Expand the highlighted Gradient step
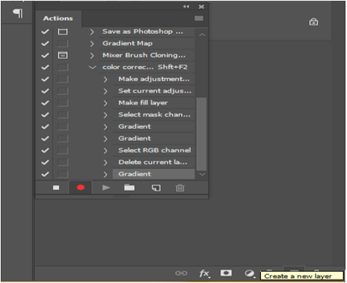347x283 pixels. pos(105,174)
